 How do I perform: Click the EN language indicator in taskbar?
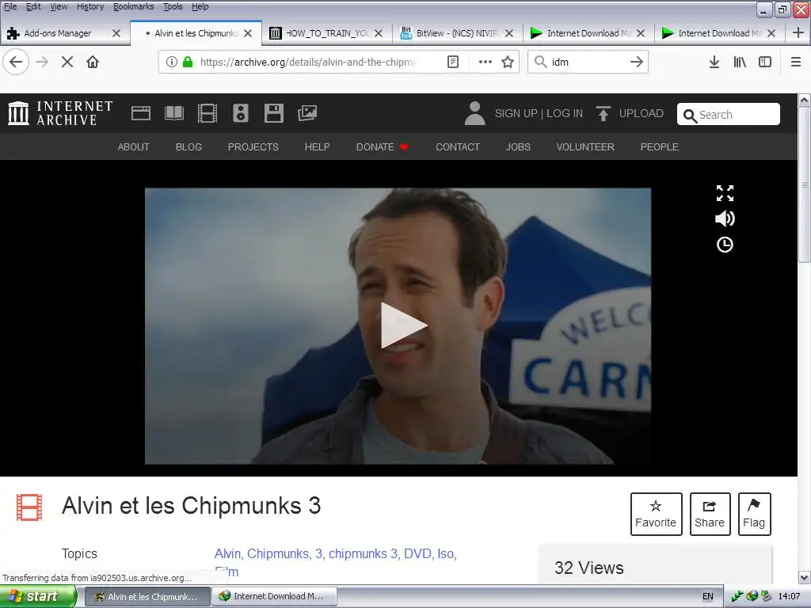coord(707,597)
